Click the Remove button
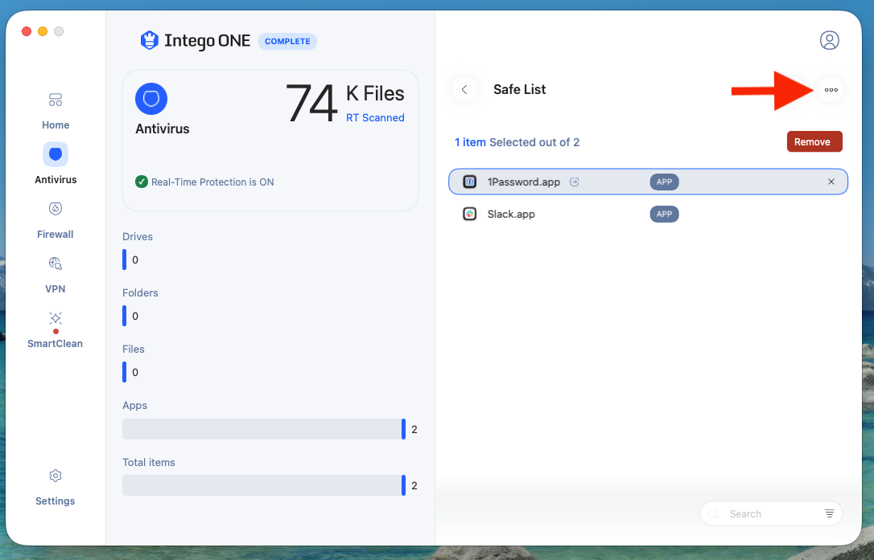Viewport: 874px width, 560px height. [814, 141]
